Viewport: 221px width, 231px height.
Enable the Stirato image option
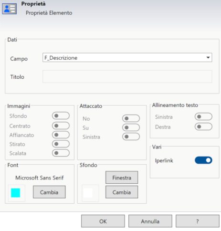[61, 144]
